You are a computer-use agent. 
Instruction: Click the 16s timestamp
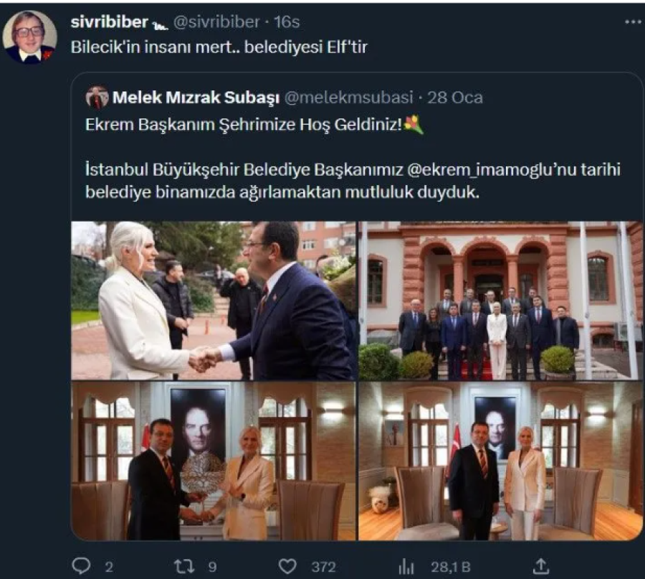point(287,22)
